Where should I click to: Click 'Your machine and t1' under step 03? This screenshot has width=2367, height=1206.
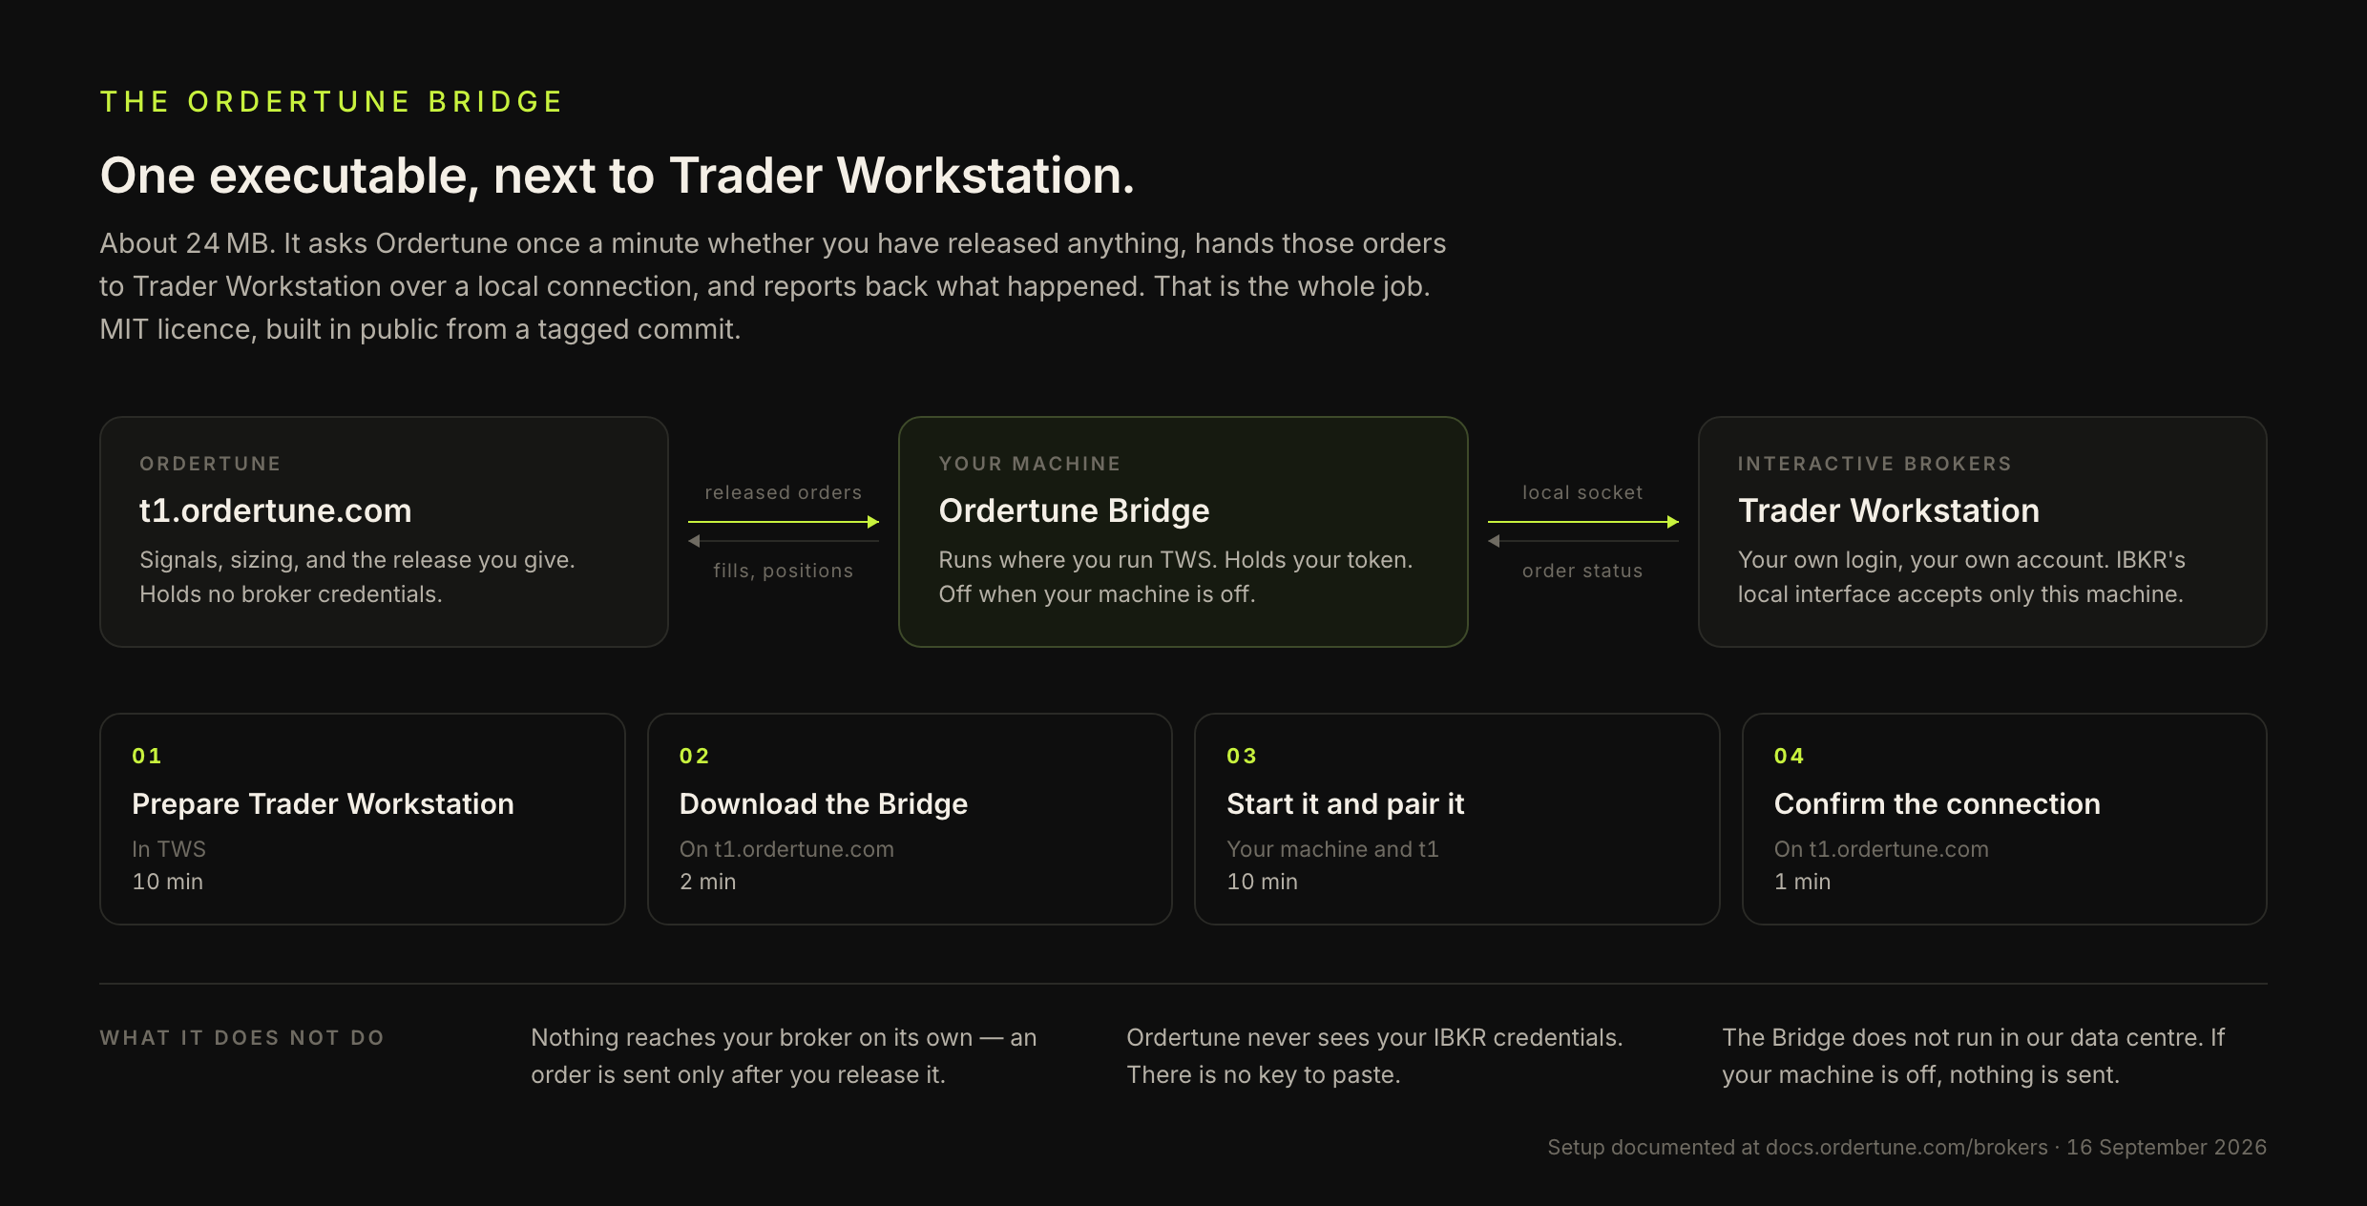(x=1332, y=849)
